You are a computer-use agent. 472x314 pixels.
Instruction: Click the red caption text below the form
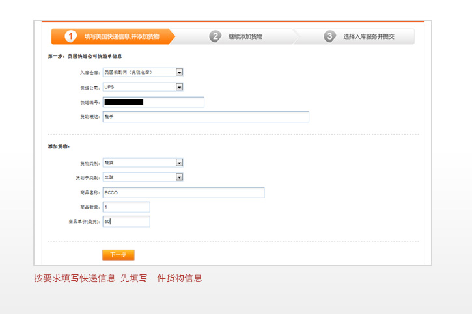click(x=118, y=278)
